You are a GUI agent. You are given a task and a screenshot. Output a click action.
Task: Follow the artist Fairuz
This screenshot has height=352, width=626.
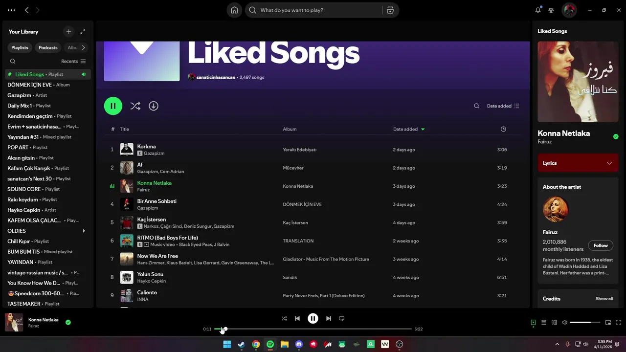pyautogui.click(x=601, y=245)
